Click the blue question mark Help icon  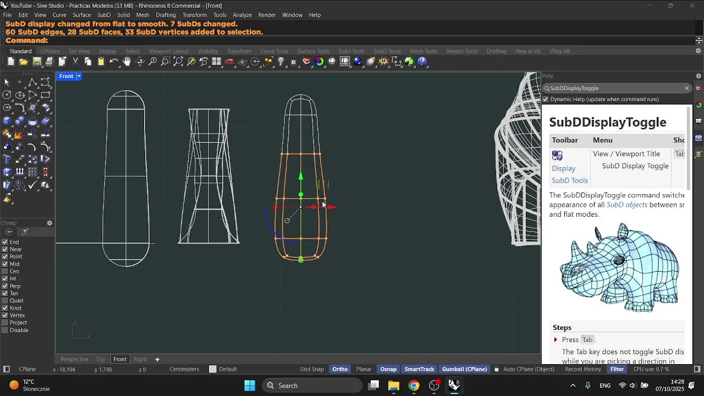[422, 62]
